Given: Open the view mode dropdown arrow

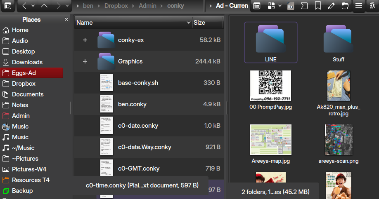Looking at the screenshot, I should point(280,6).
